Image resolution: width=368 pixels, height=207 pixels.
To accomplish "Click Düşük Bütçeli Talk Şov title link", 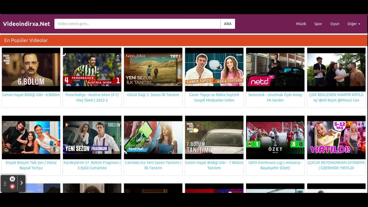I will pos(31,165).
